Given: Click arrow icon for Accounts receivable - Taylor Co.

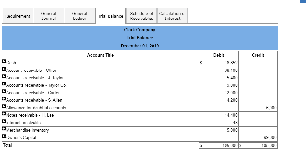Looking at the screenshot, I should pos(4,84).
